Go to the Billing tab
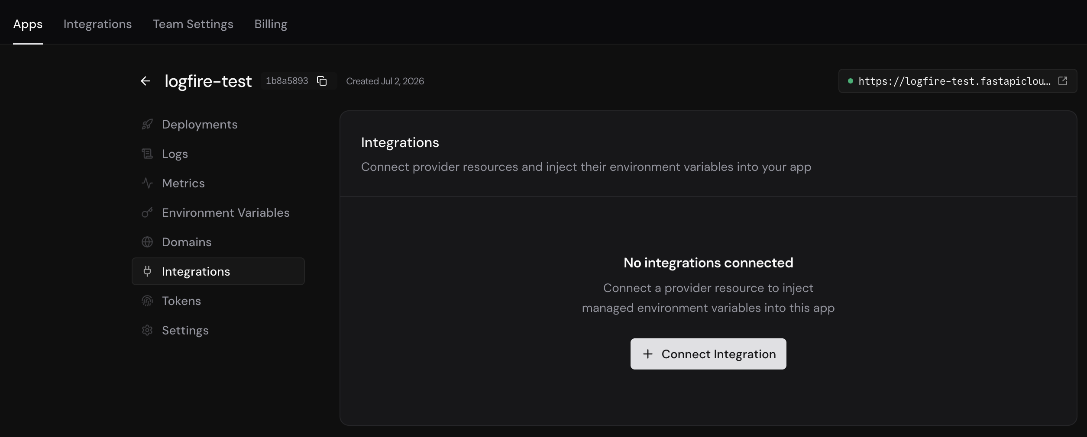This screenshot has width=1087, height=437. (271, 24)
